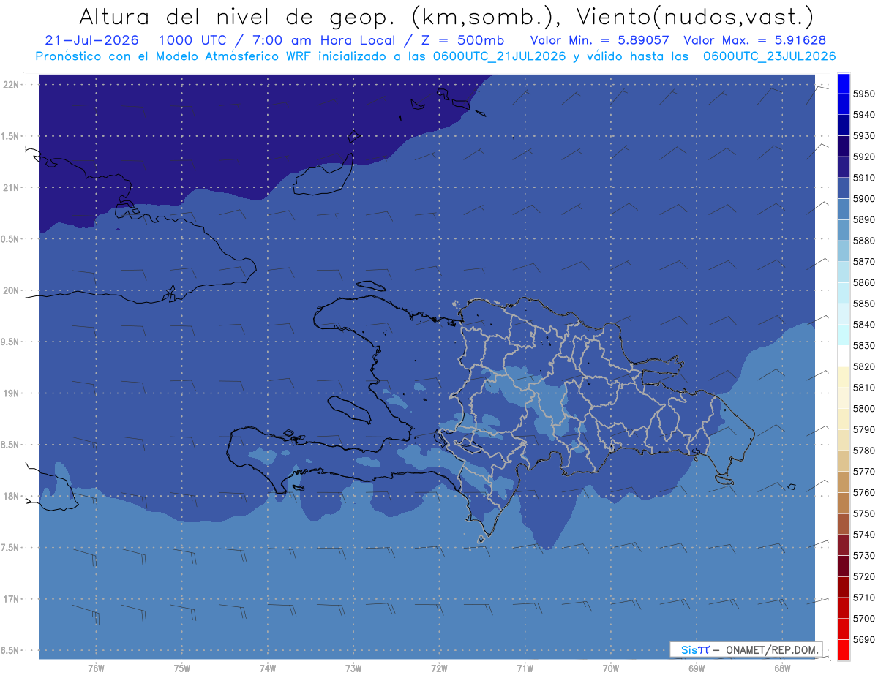Click the "5700" legend value
Image resolution: width=878 pixels, height=678 pixels.
pos(863,618)
